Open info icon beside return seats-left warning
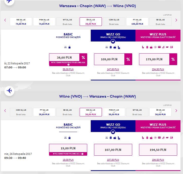The height and width of the screenshot is (174, 183). [82, 154]
